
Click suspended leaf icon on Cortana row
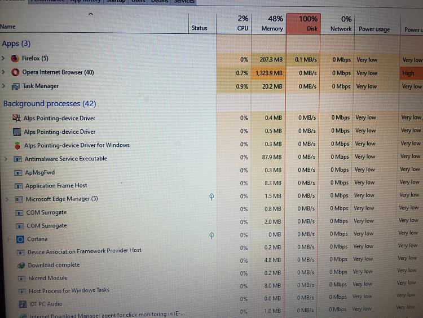(211, 236)
